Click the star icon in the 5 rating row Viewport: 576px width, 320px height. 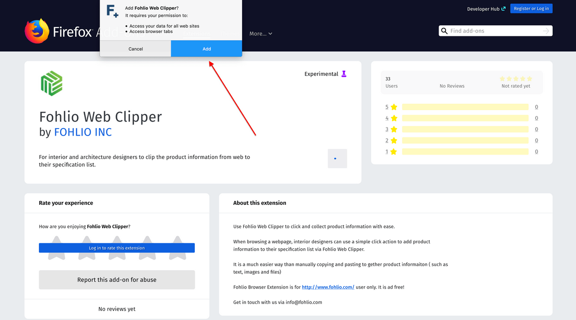(394, 107)
